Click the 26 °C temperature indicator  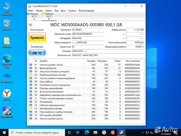coord(37,53)
